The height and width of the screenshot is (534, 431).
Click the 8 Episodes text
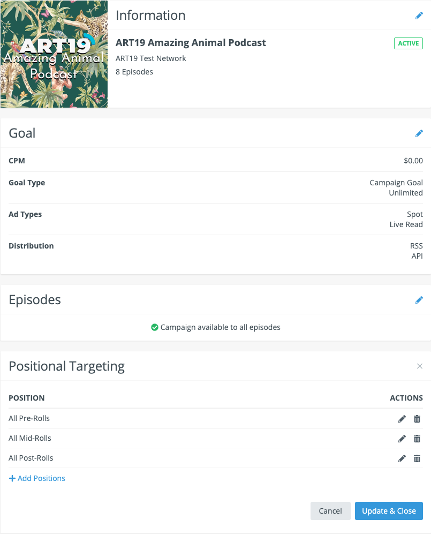click(x=134, y=72)
